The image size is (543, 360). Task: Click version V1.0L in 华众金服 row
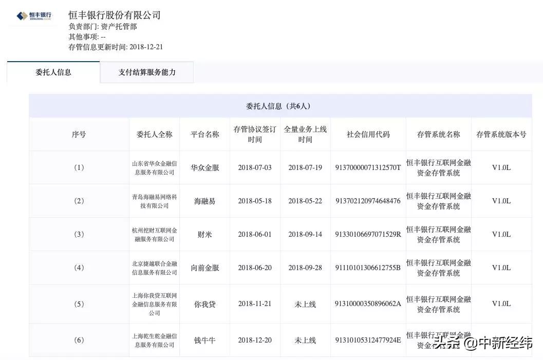[501, 167]
